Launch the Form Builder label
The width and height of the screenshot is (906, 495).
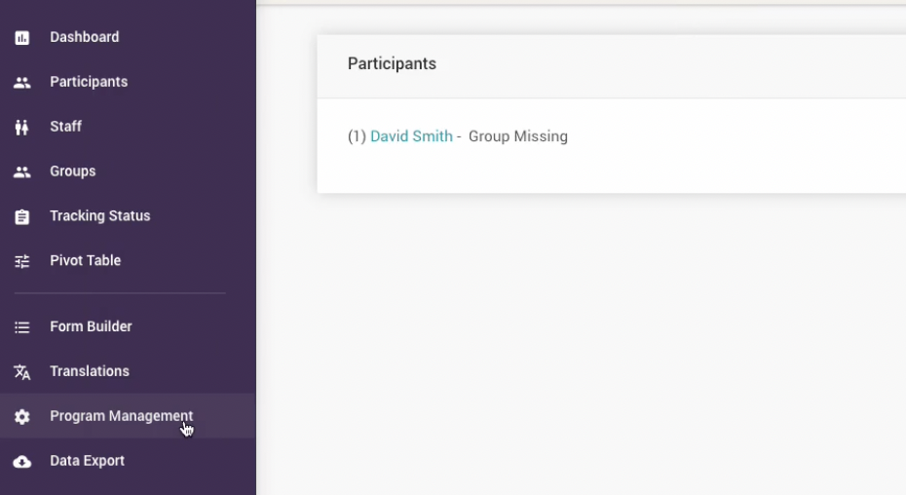pyautogui.click(x=91, y=326)
